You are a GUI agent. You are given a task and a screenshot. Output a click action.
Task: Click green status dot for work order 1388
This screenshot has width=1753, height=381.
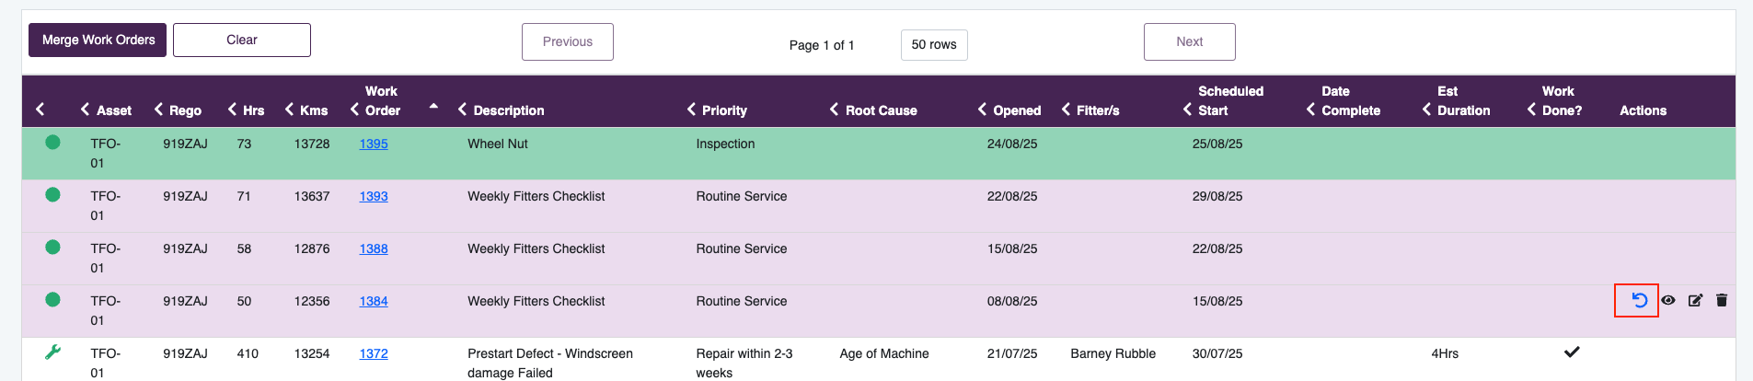click(x=52, y=248)
